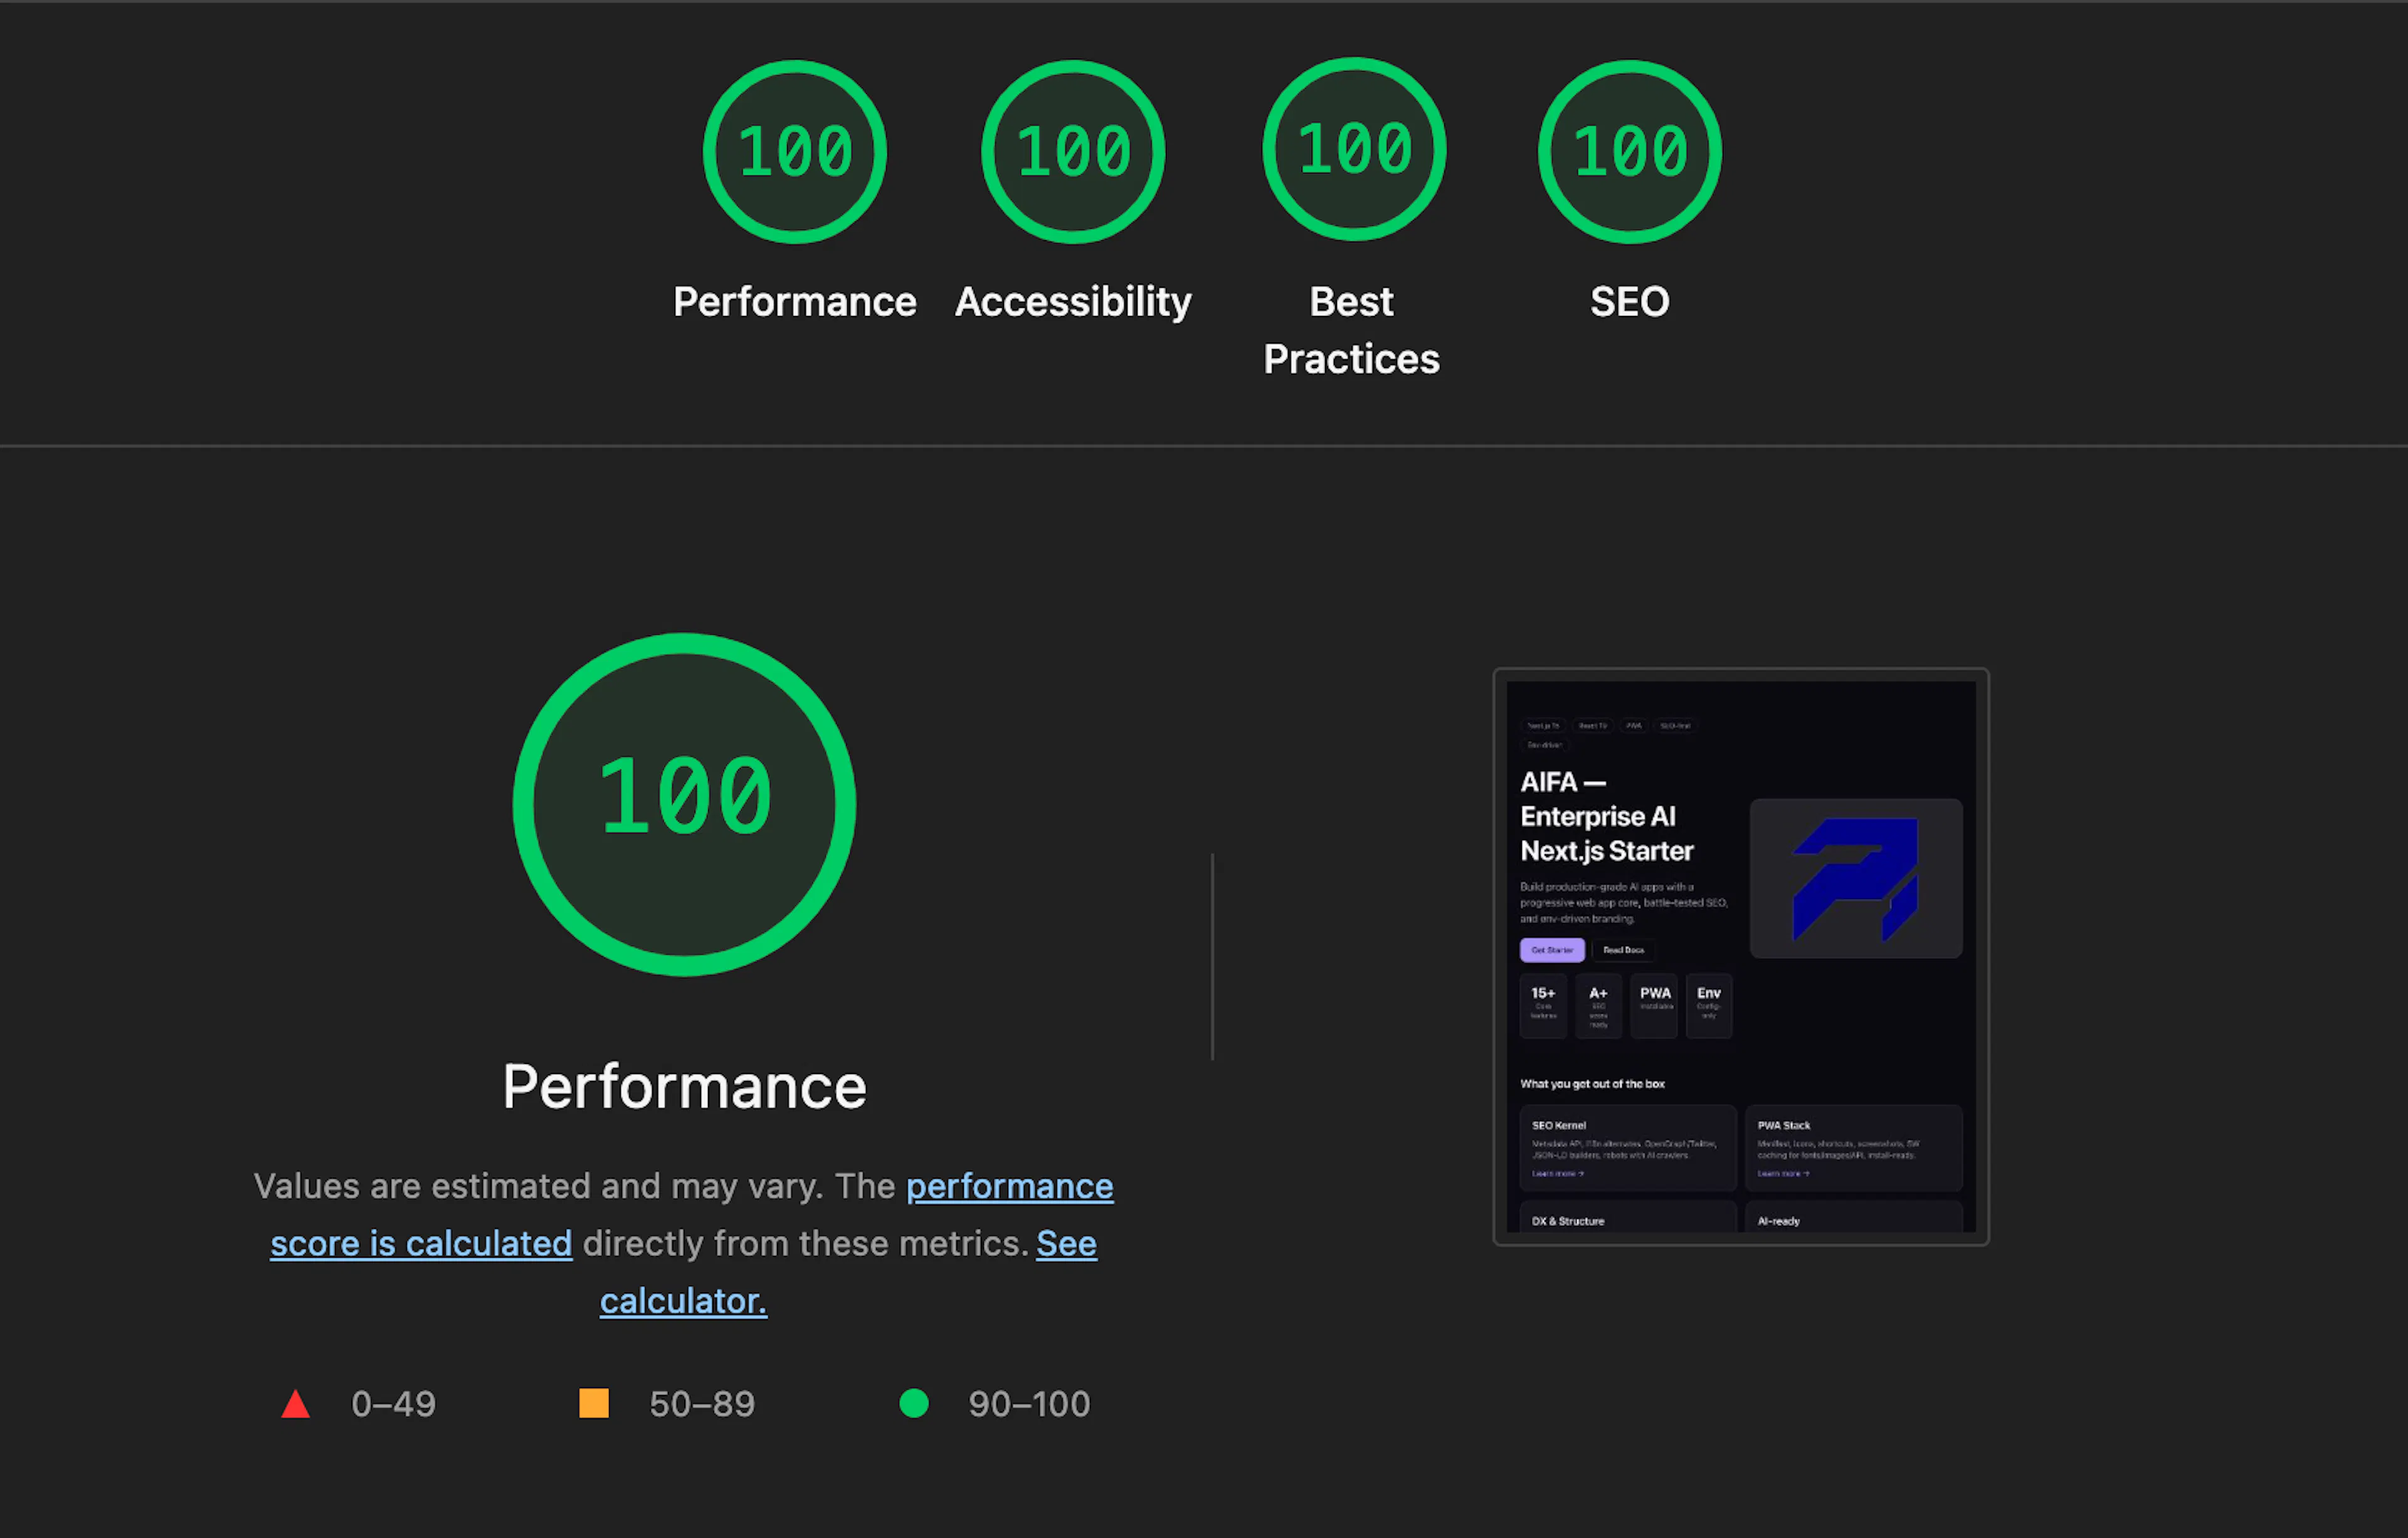The image size is (2408, 1538).
Task: Click 'Read Docs' button in the thumbnail
Action: [1623, 950]
